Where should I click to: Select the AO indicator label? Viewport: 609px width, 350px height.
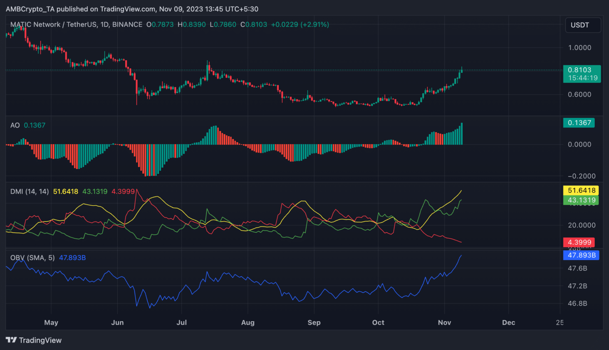(15, 126)
